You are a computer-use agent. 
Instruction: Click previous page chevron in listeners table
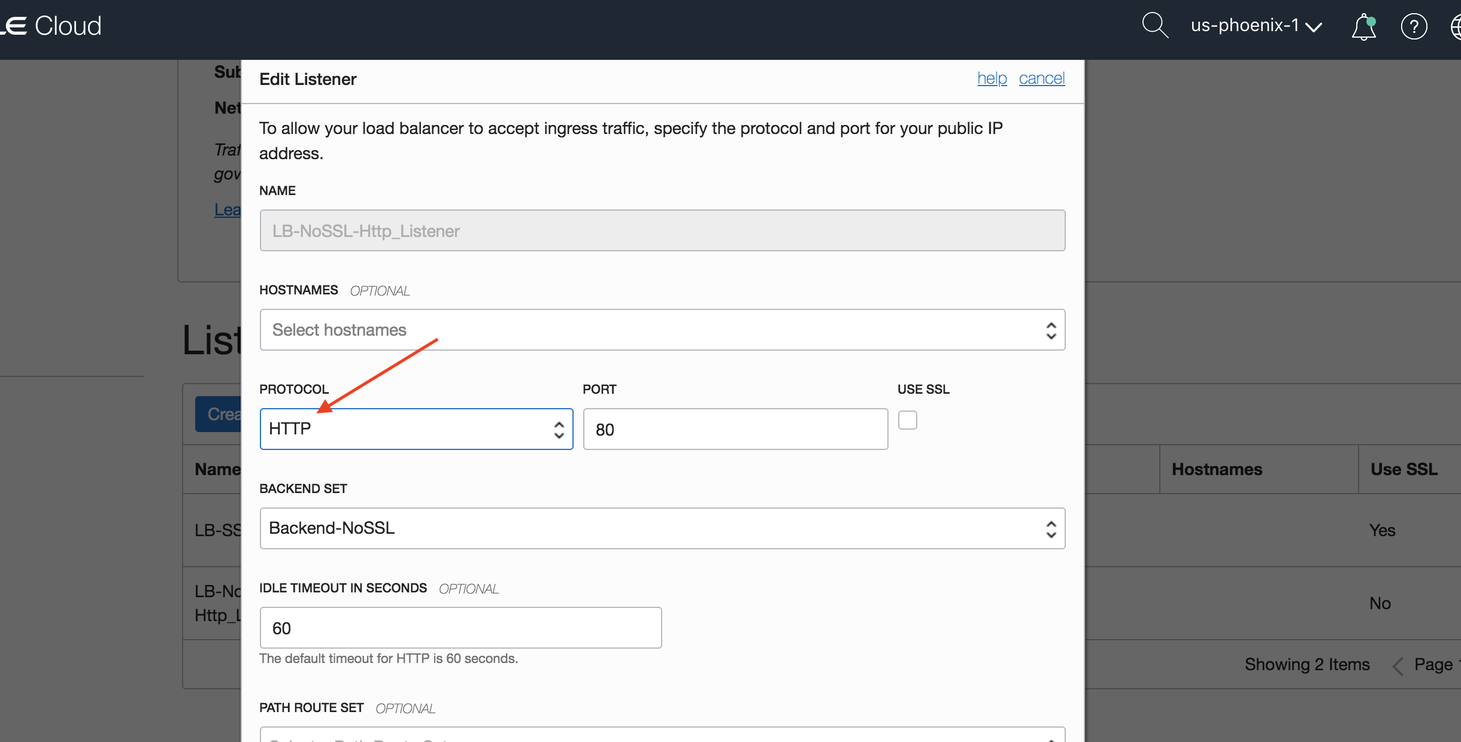click(1398, 665)
